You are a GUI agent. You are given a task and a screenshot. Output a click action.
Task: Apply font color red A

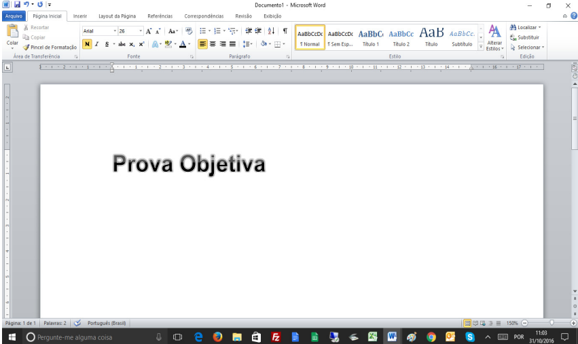point(183,44)
